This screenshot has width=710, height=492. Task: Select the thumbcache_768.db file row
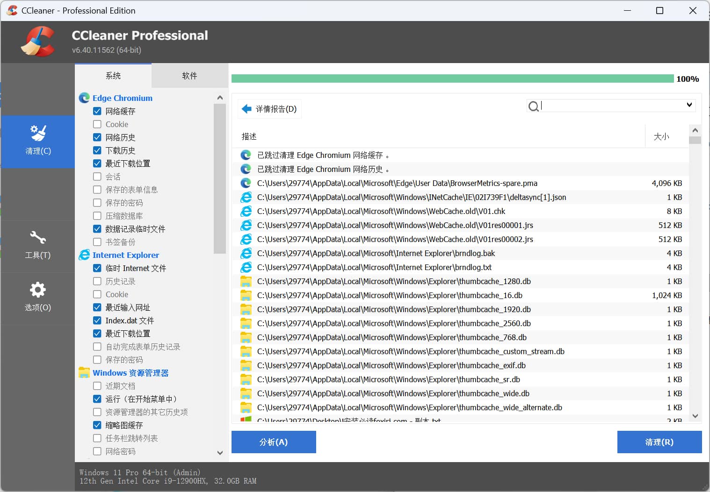[461, 337]
